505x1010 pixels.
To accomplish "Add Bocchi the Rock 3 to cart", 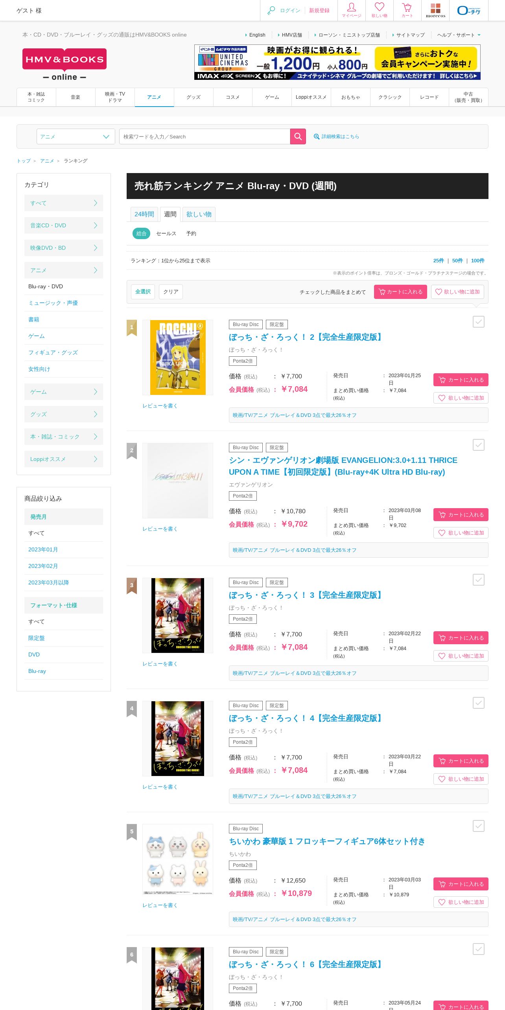I will [x=461, y=638].
